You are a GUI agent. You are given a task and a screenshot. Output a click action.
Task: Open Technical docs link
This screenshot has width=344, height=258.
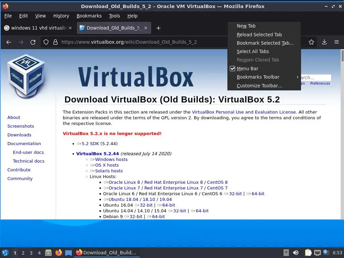coord(29,161)
